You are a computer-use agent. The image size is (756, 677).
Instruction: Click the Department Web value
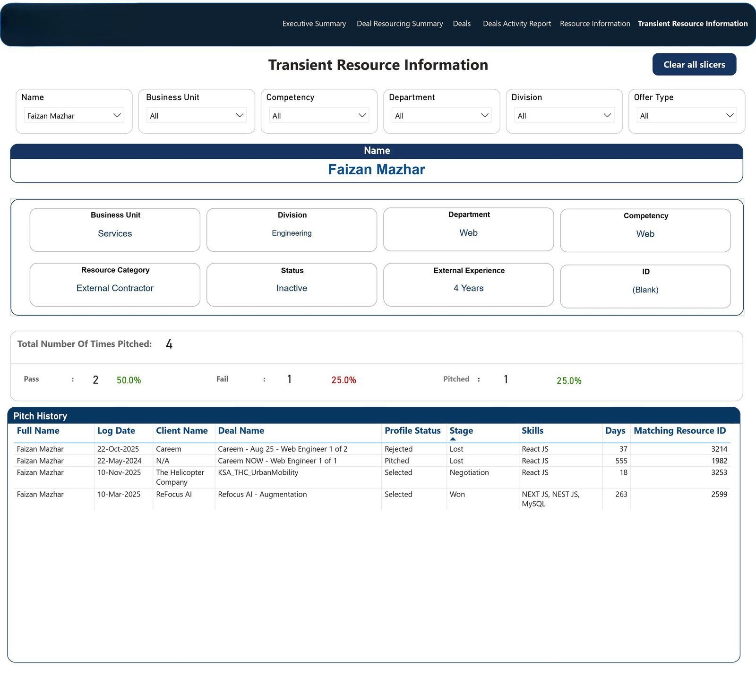(468, 232)
